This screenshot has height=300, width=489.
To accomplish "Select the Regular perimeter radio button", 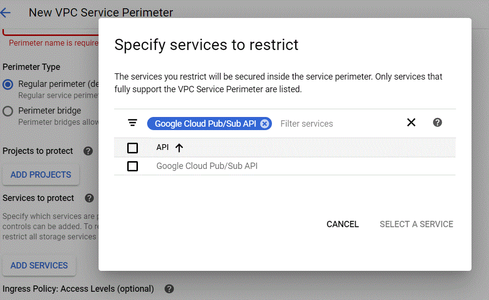I will [x=8, y=84].
